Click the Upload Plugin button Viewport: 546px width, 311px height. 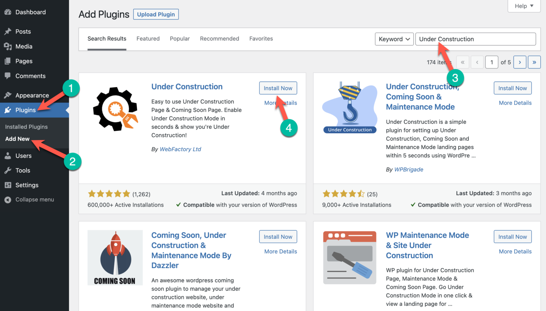[x=156, y=14]
